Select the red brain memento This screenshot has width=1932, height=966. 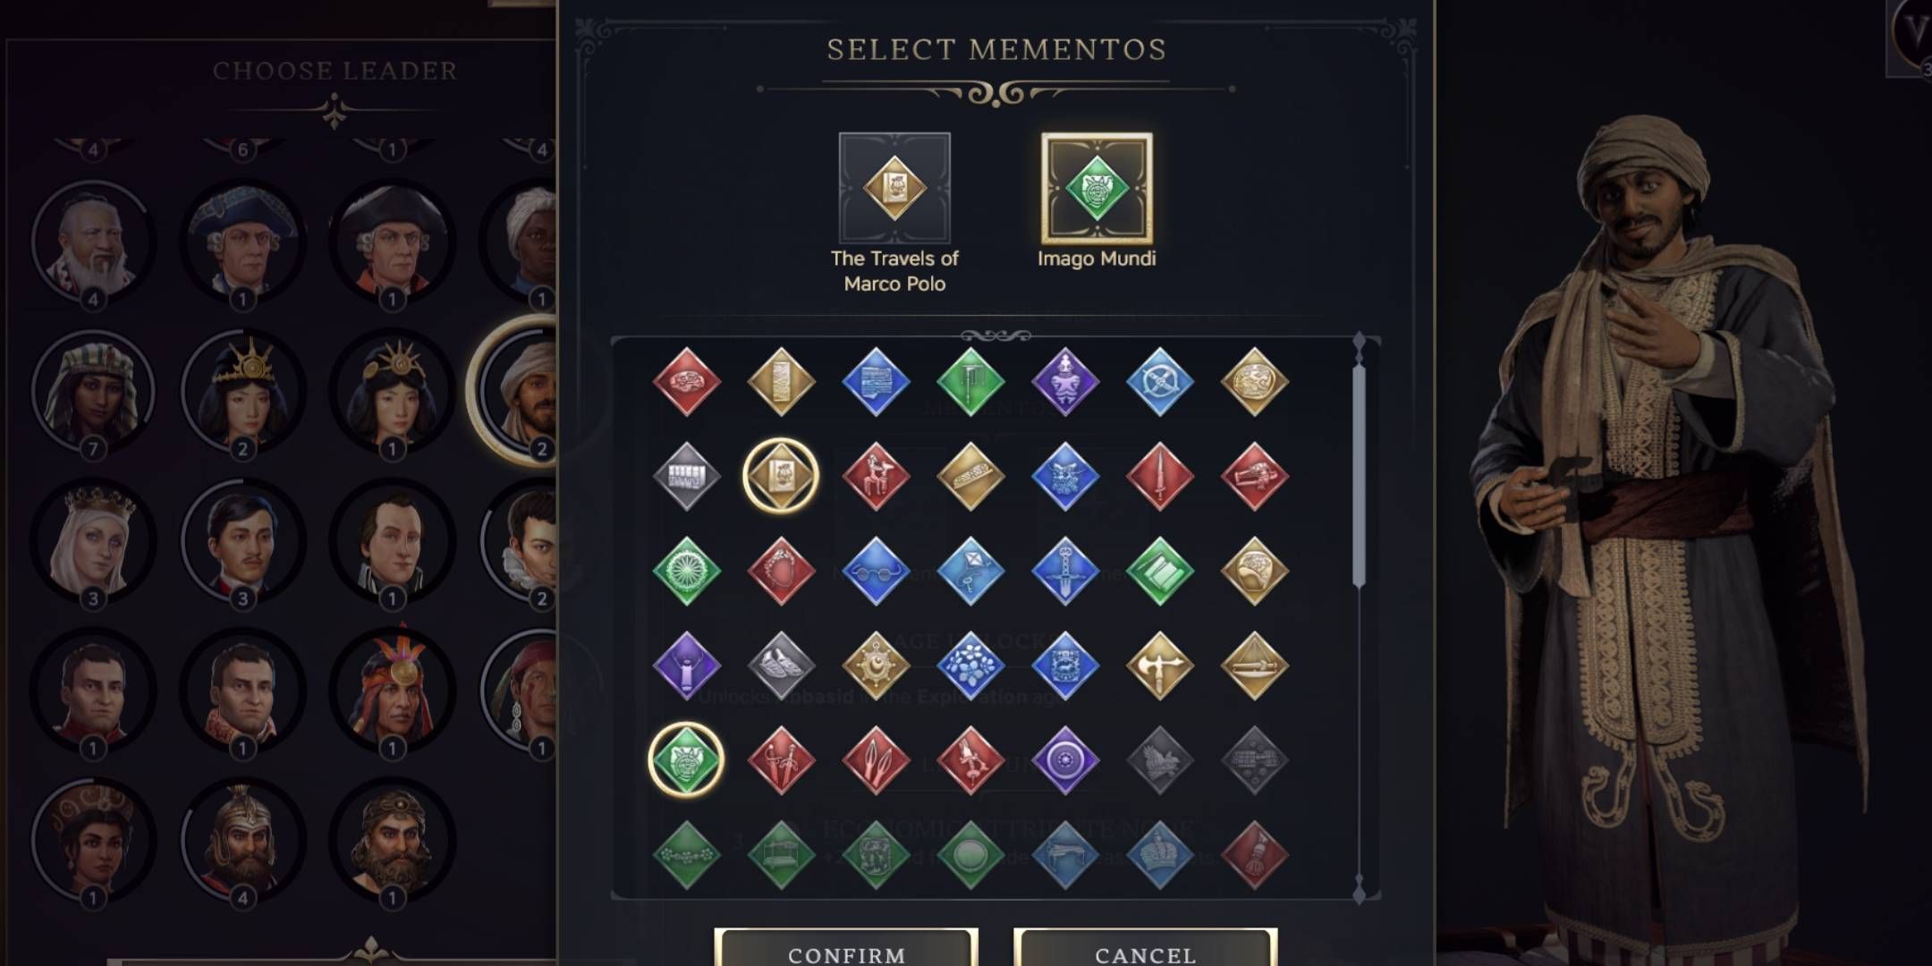(x=686, y=382)
